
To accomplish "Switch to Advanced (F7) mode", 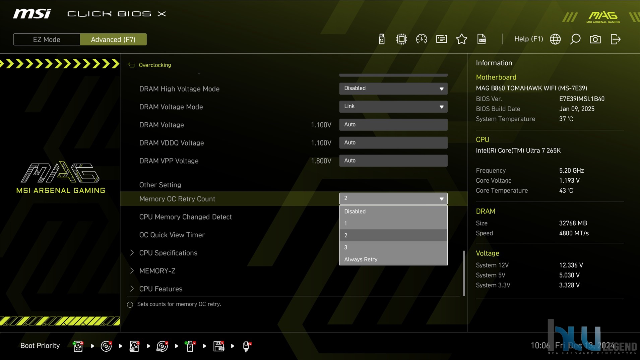I will point(113,40).
